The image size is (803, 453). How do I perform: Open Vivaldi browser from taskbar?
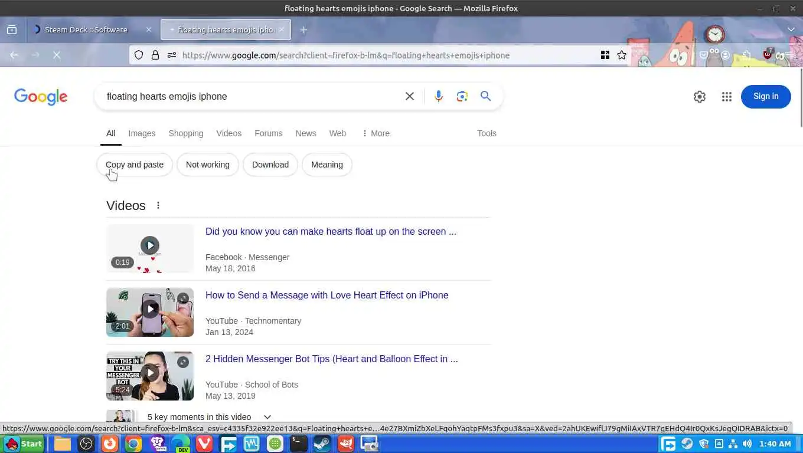click(x=204, y=444)
